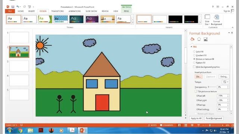Switch to the INSERT tab
239x134 pixels.
coord(31,11)
